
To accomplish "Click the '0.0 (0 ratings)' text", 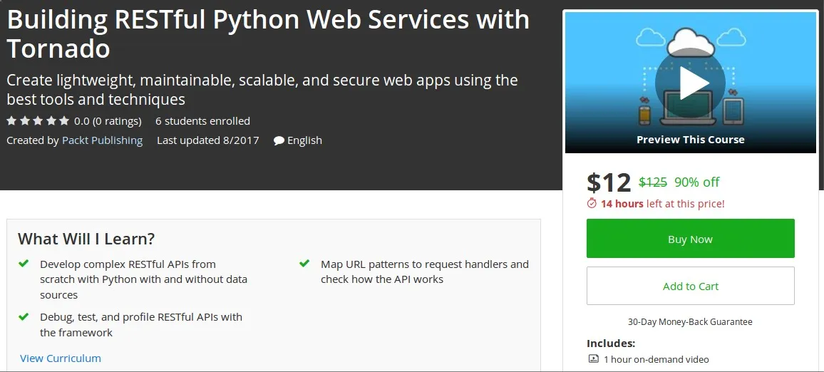I will point(108,120).
